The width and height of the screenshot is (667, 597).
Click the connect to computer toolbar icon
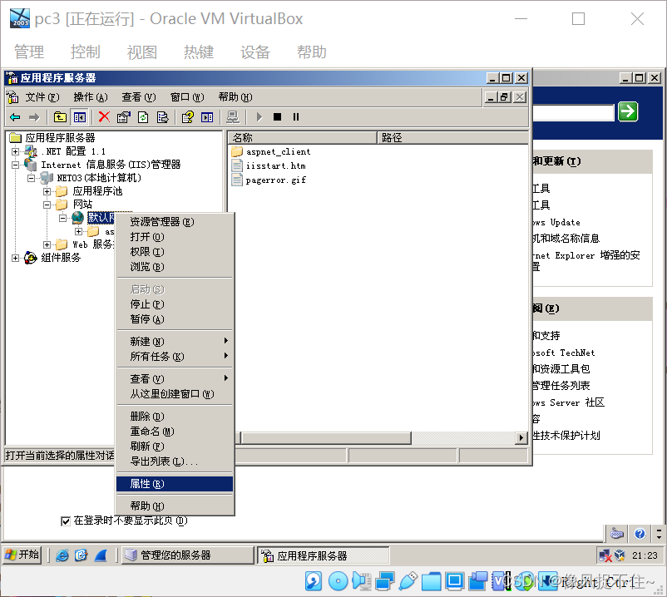[x=233, y=117]
